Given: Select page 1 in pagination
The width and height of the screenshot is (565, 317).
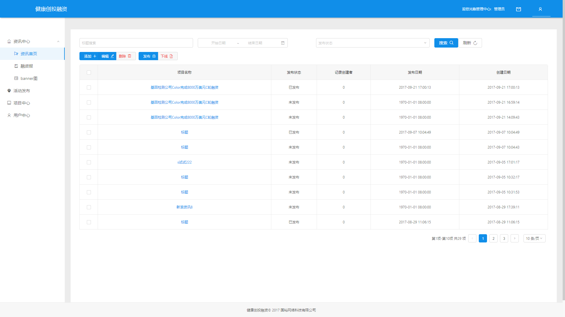Looking at the screenshot, I should 483,238.
